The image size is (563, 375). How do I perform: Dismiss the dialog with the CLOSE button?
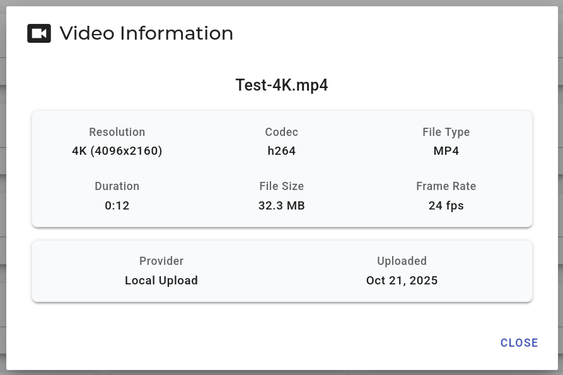pos(519,343)
